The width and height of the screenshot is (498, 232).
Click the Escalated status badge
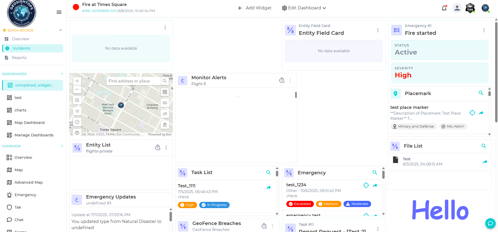point(300,204)
